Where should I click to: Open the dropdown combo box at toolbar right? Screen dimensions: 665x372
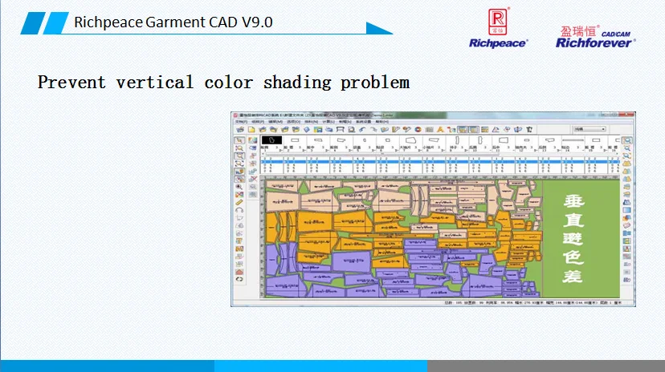coord(590,129)
